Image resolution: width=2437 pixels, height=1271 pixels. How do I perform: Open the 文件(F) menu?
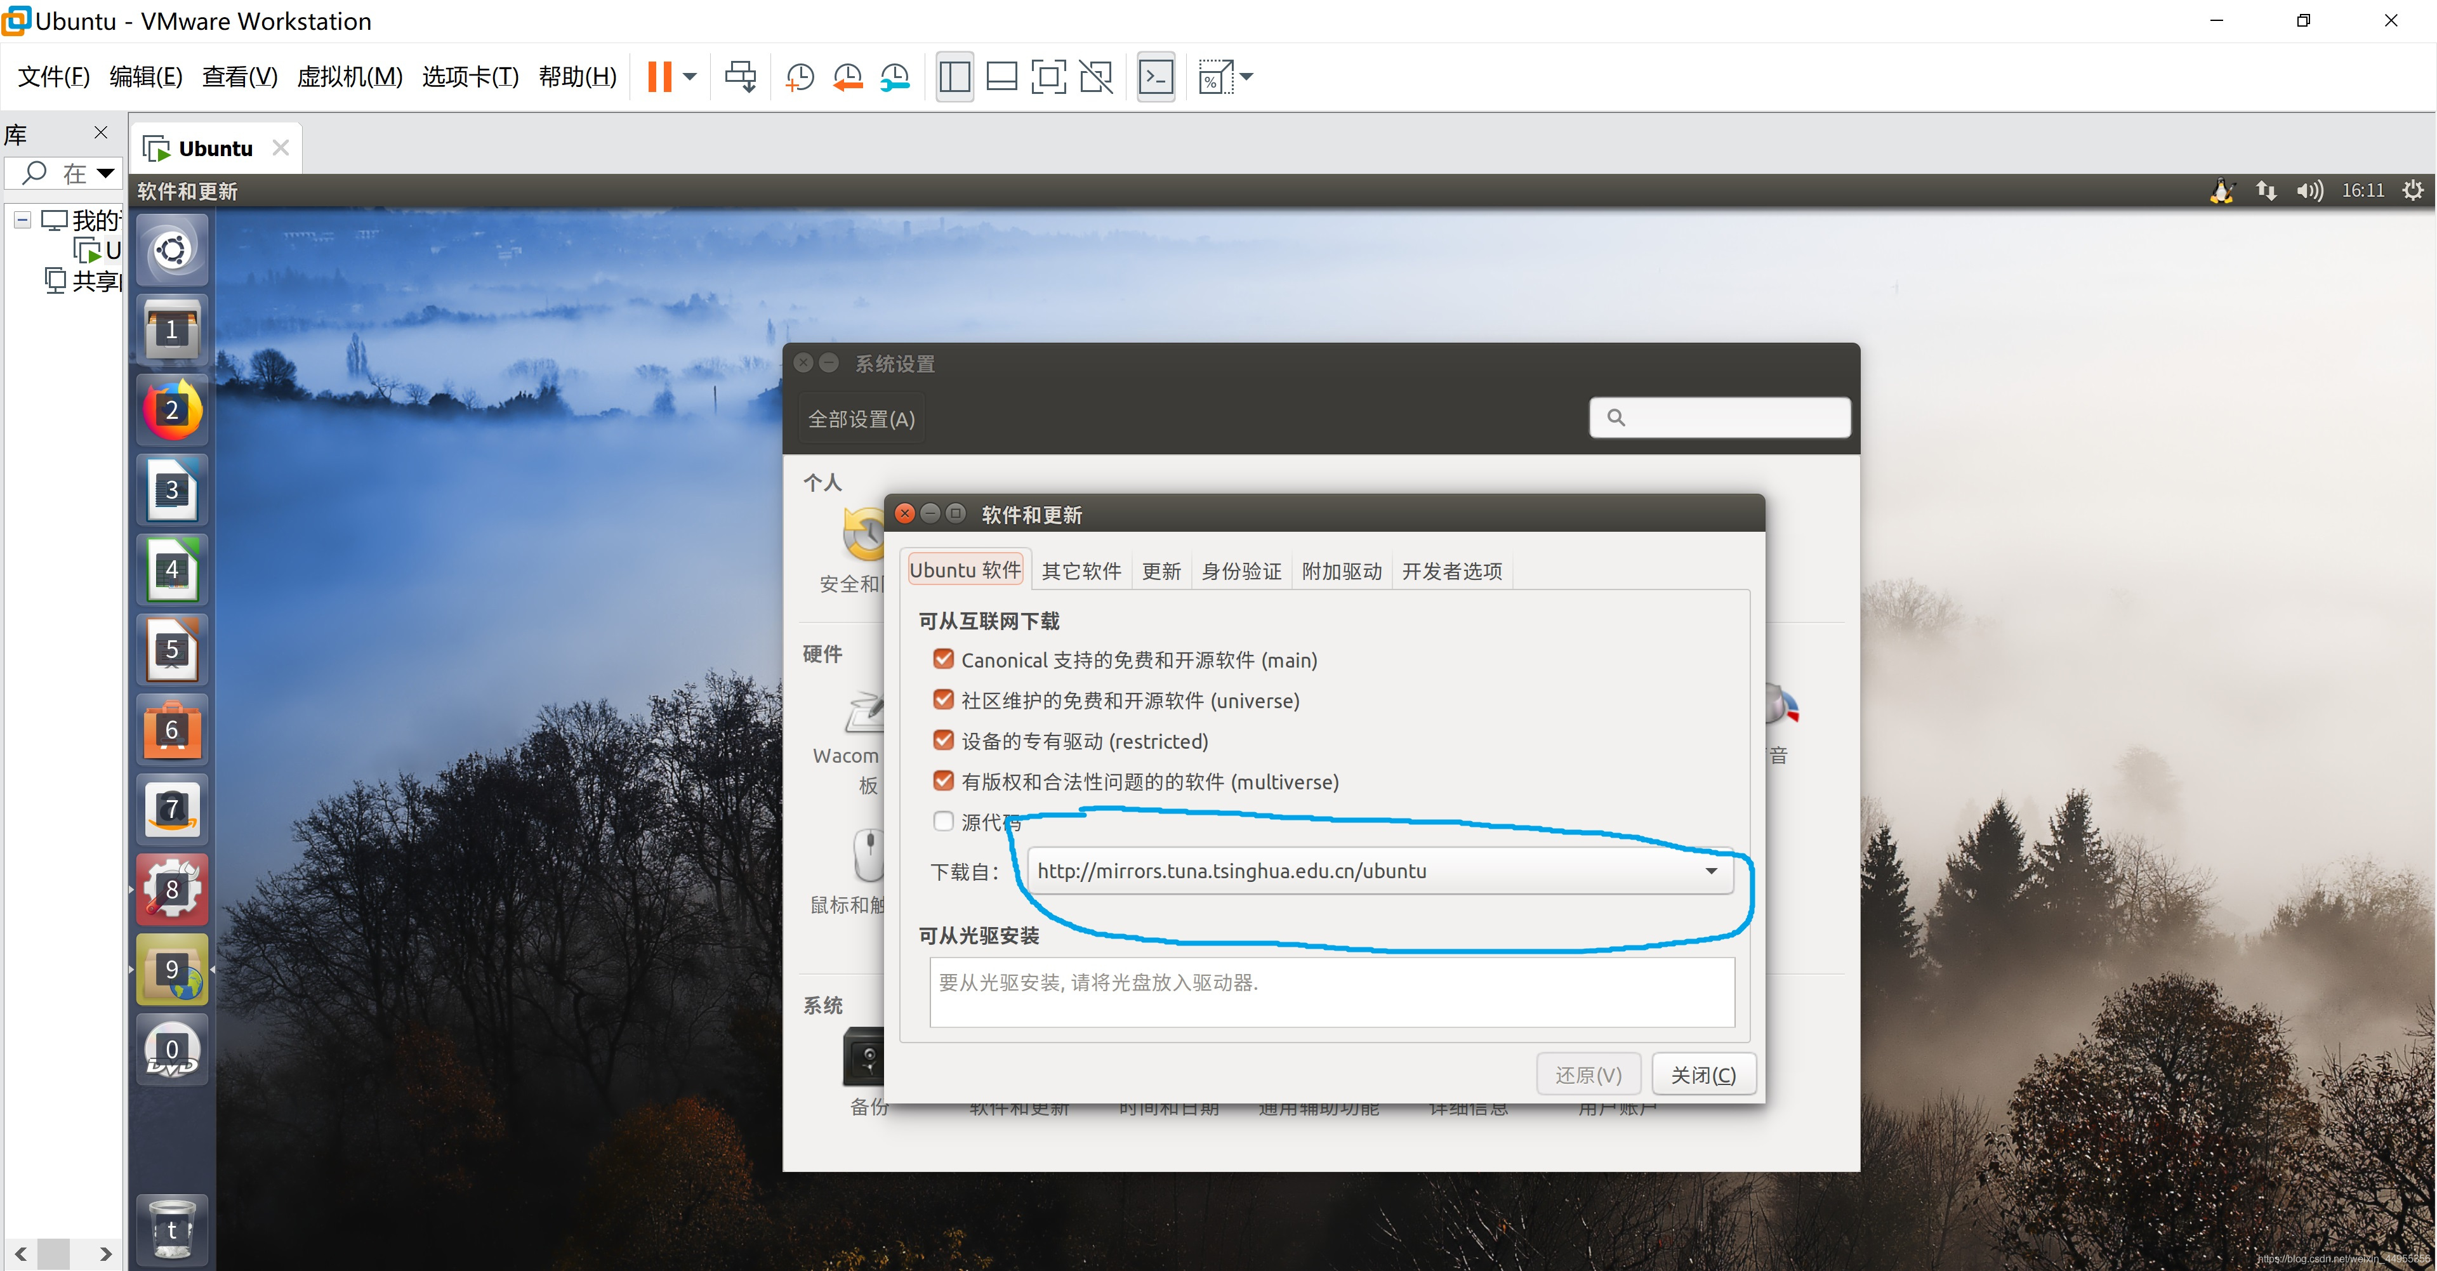coord(54,77)
